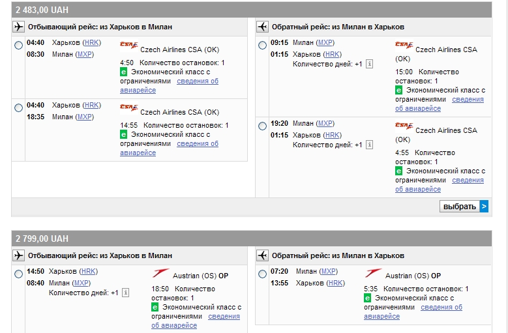Select the 04:40–08:30 Kharkov to Milan flight
This screenshot has height=333, width=508.
click(x=18, y=45)
